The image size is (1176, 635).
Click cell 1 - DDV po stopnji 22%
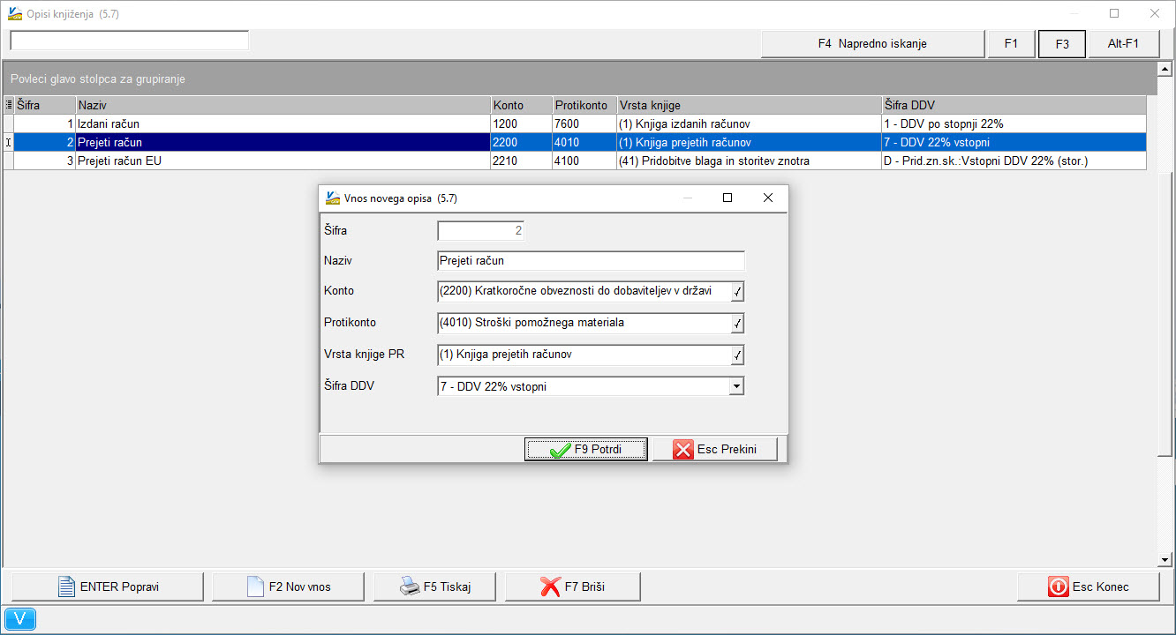1014,123
